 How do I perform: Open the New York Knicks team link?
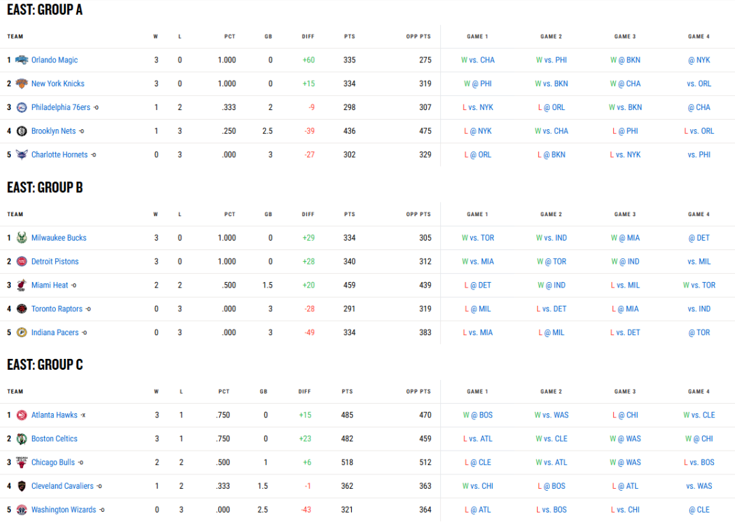58,84
